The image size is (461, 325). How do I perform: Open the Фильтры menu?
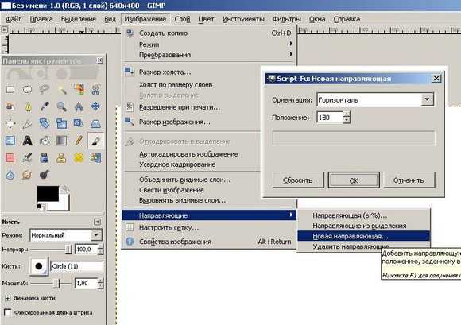click(286, 19)
